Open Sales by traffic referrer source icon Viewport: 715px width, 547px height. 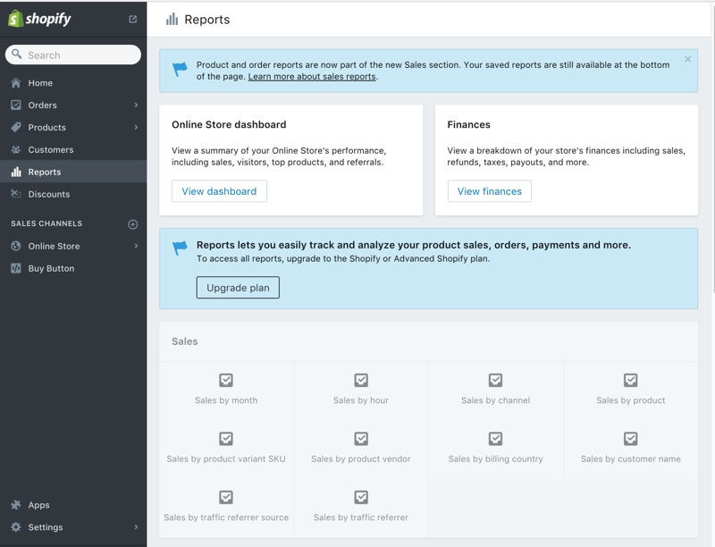[226, 497]
